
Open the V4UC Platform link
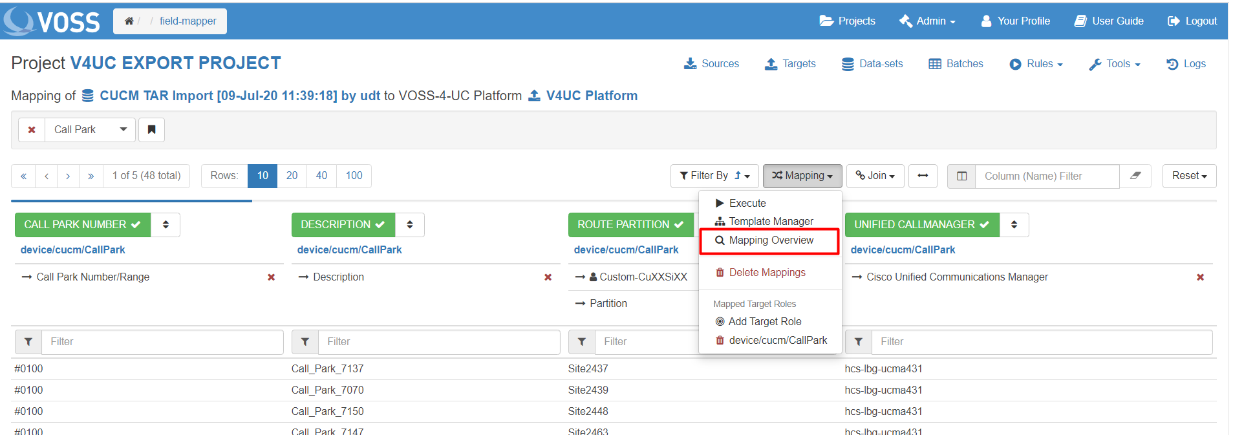(x=591, y=96)
